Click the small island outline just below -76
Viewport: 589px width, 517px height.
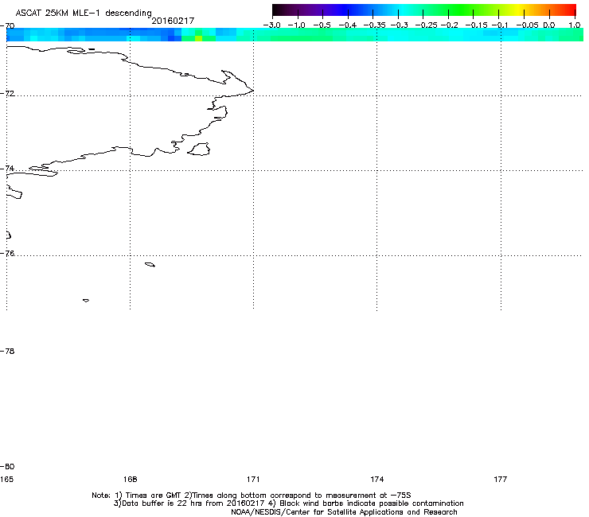click(150, 265)
